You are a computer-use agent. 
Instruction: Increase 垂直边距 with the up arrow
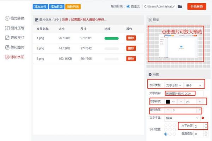pyautogui.click(x=206, y=132)
